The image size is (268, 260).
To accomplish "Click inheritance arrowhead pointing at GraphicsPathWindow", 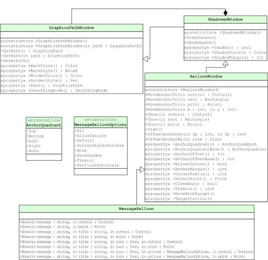I will 146,59.
